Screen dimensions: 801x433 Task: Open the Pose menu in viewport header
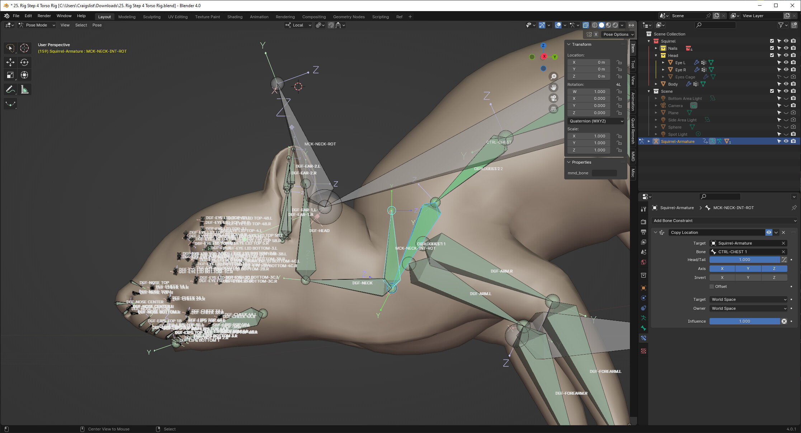click(x=97, y=25)
